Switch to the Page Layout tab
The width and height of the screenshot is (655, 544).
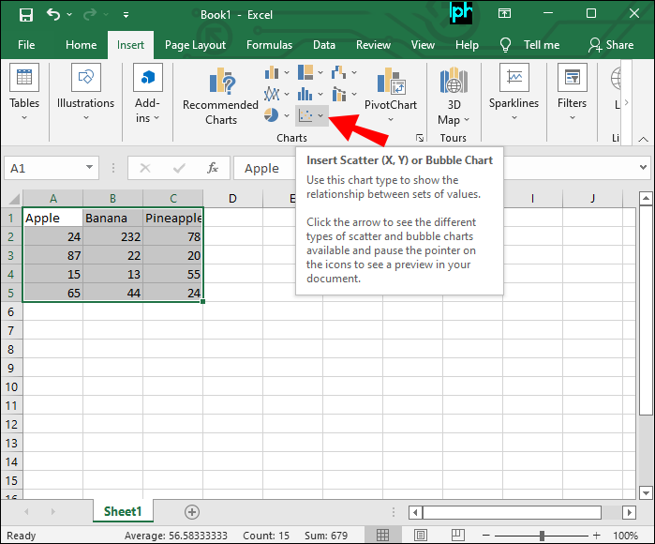(195, 45)
